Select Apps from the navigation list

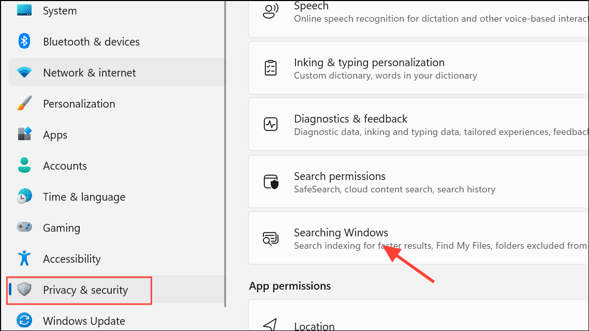[55, 134]
